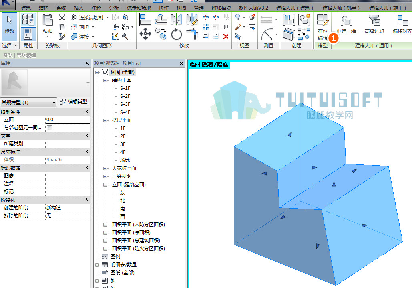Viewport: 412px width, 288px height.
Task: Click the 在位编辑 edit-in-place icon
Action: pos(323,27)
